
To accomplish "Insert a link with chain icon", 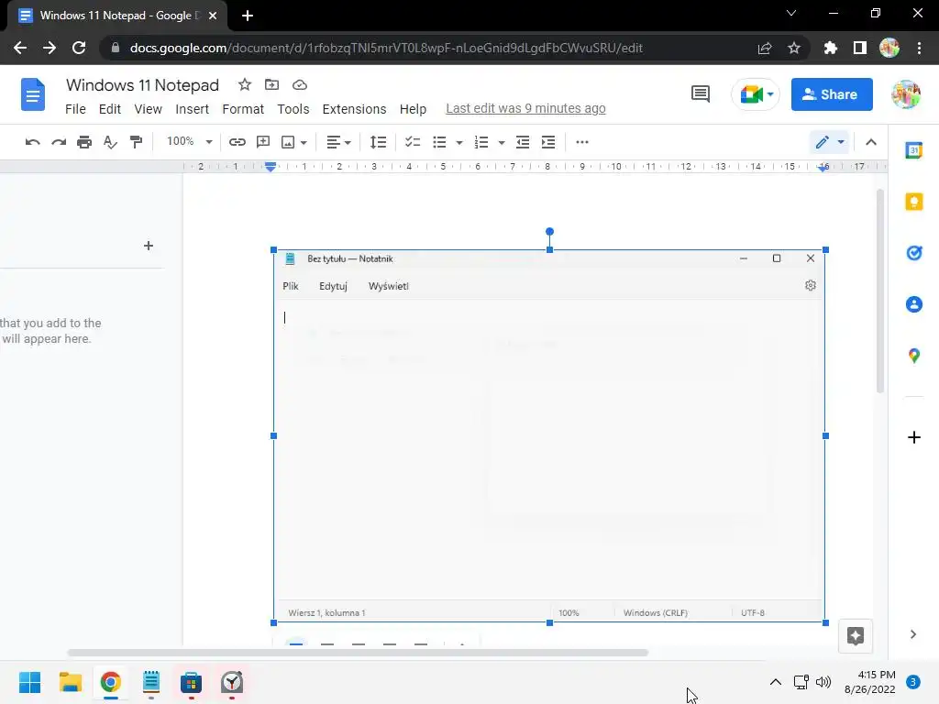I will (238, 142).
